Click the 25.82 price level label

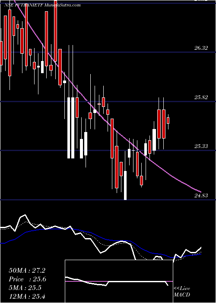coord(201,97)
